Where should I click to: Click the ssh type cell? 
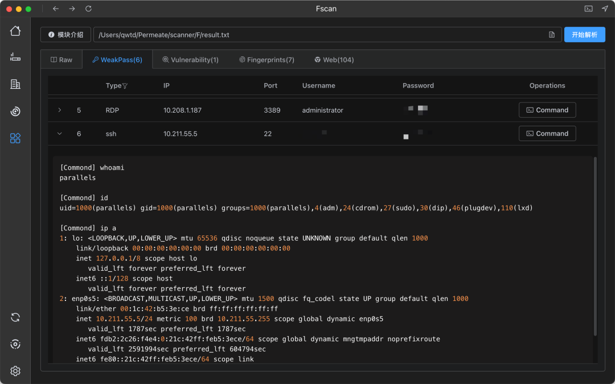click(x=111, y=134)
